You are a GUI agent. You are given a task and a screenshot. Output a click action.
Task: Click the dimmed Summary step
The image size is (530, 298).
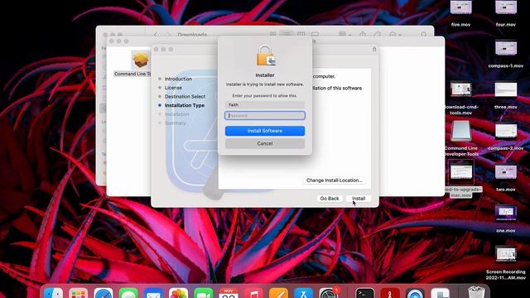[x=175, y=123]
